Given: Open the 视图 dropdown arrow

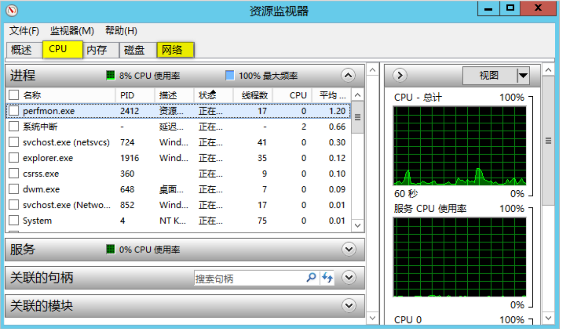Looking at the screenshot, I should tap(523, 76).
